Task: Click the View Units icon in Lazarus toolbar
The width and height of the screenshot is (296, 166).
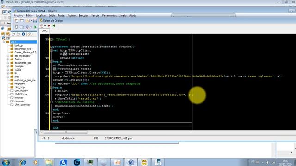Action: [17, 27]
